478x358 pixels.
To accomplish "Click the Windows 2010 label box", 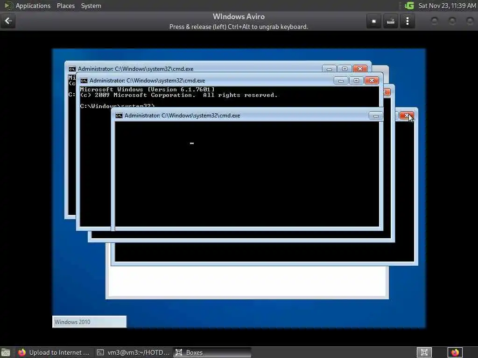I will pos(89,322).
